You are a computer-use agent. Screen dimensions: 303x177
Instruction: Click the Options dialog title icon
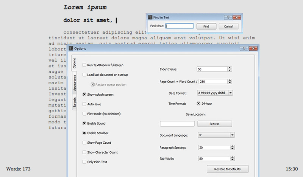point(71,48)
